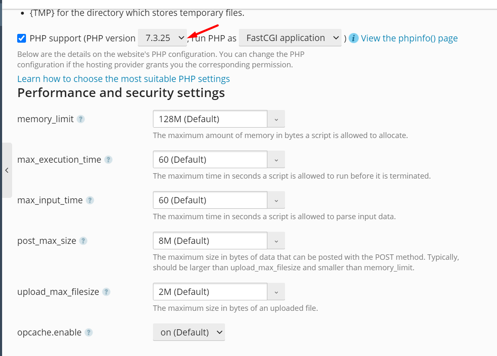Open View the phpinfo() page link
Viewport: 497px width, 356px height.
click(x=409, y=38)
